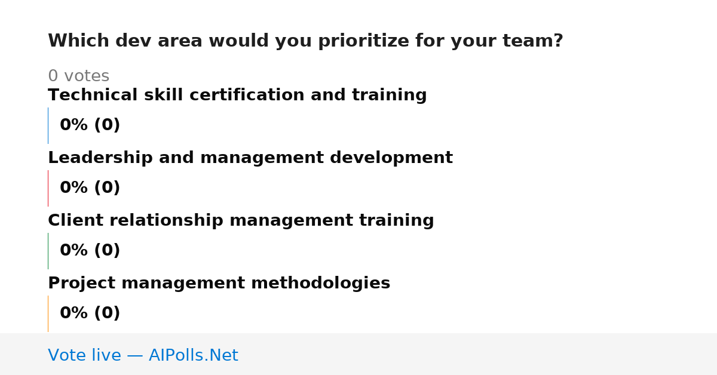Click the orange bar under Project management methodologies
Screen dimensions: 717x375
(48, 313)
